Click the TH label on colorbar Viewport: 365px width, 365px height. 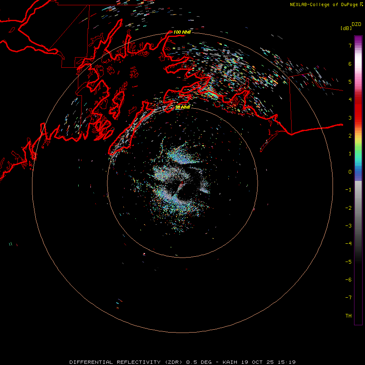(348, 316)
